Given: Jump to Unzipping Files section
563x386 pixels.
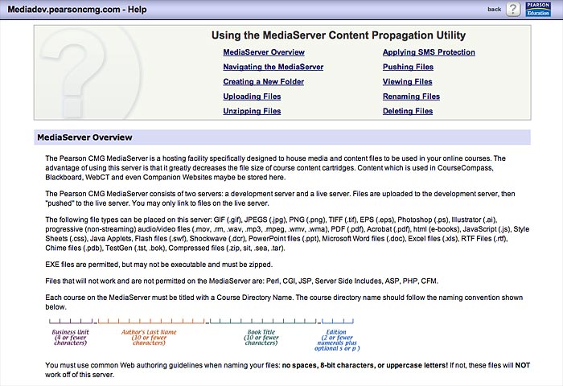Looking at the screenshot, I should pyautogui.click(x=252, y=111).
